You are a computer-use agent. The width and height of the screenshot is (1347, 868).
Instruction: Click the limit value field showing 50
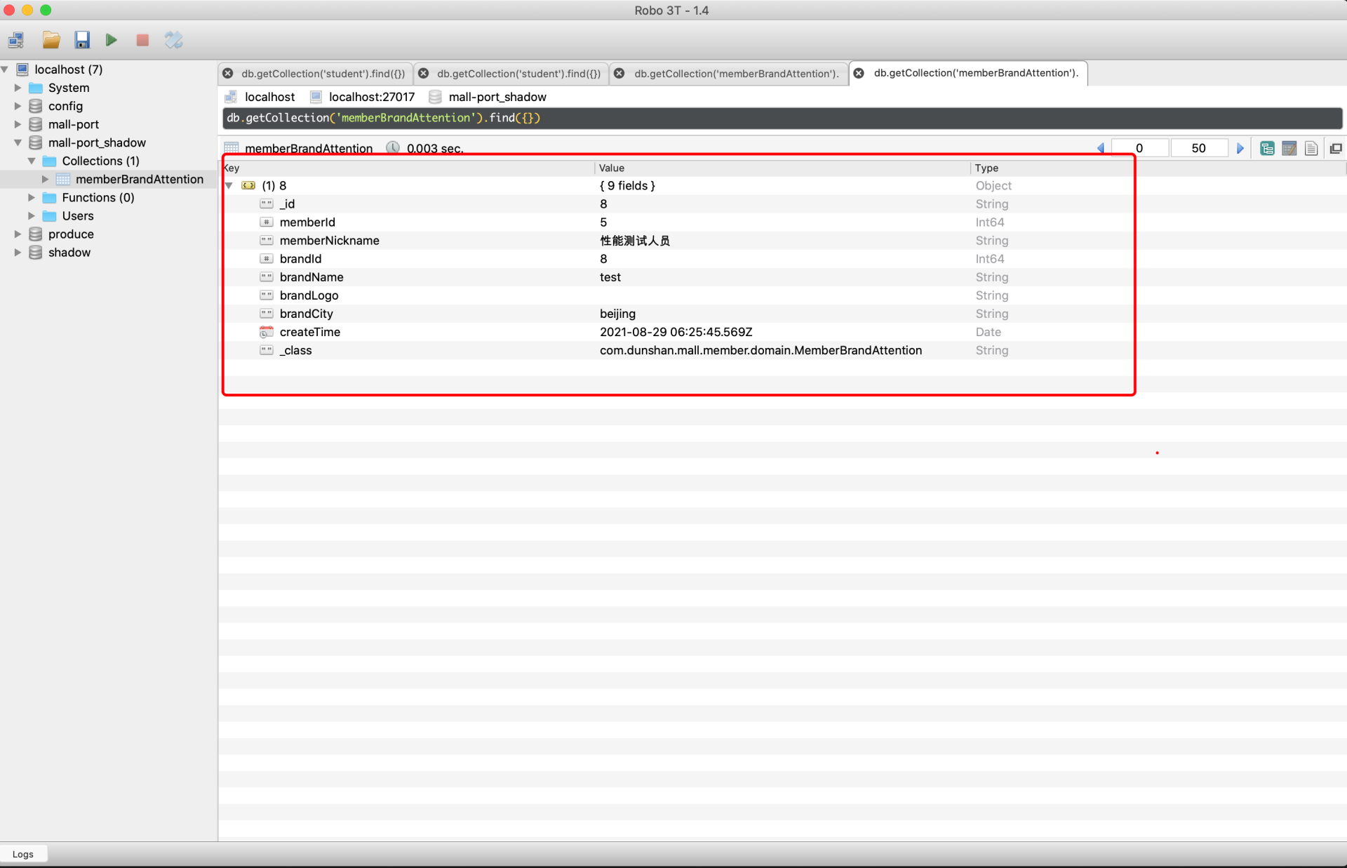click(1200, 148)
